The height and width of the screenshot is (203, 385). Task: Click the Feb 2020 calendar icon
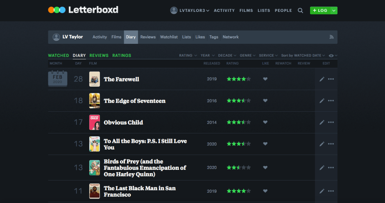click(57, 78)
